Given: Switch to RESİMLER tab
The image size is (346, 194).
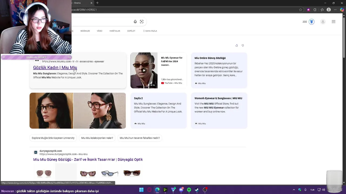Looking at the screenshot, I should click(x=85, y=31).
